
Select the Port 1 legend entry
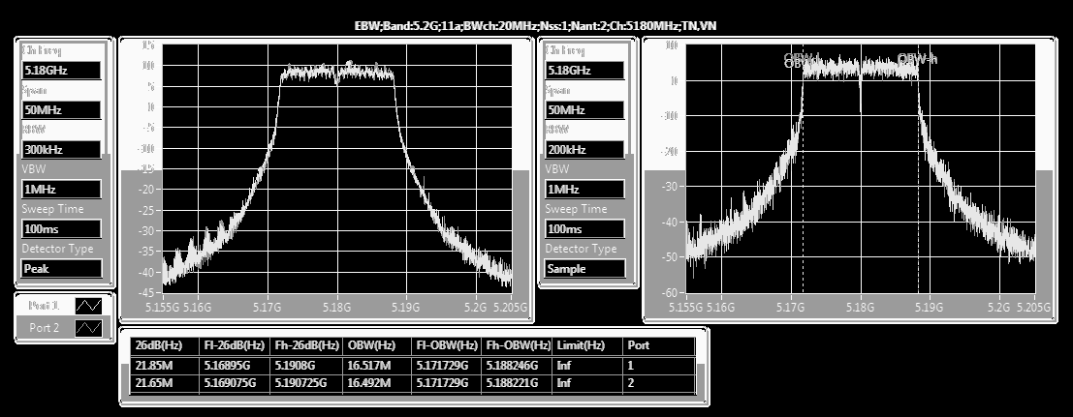tap(64, 306)
